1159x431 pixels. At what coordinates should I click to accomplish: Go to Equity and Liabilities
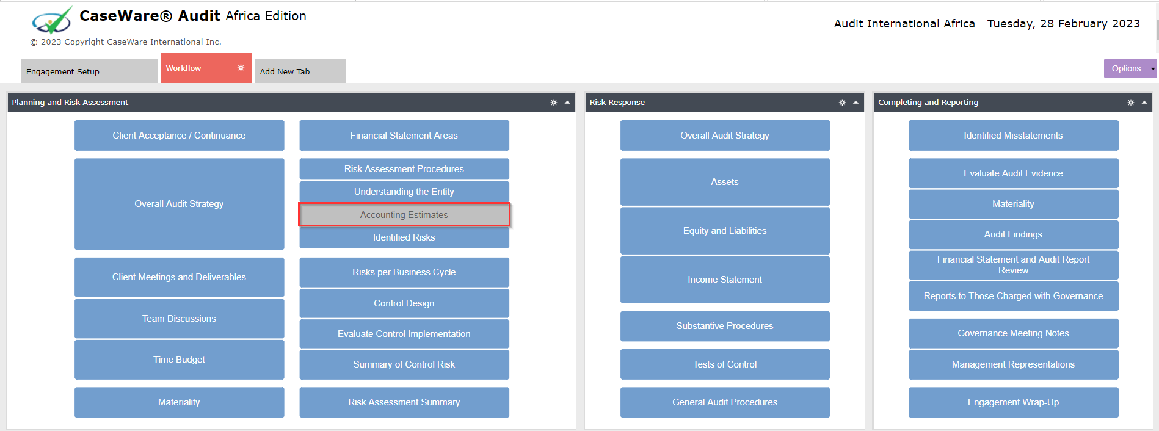point(725,231)
